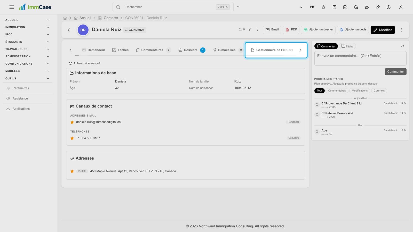
Task: Click the PDF export button
Action: pos(291,30)
